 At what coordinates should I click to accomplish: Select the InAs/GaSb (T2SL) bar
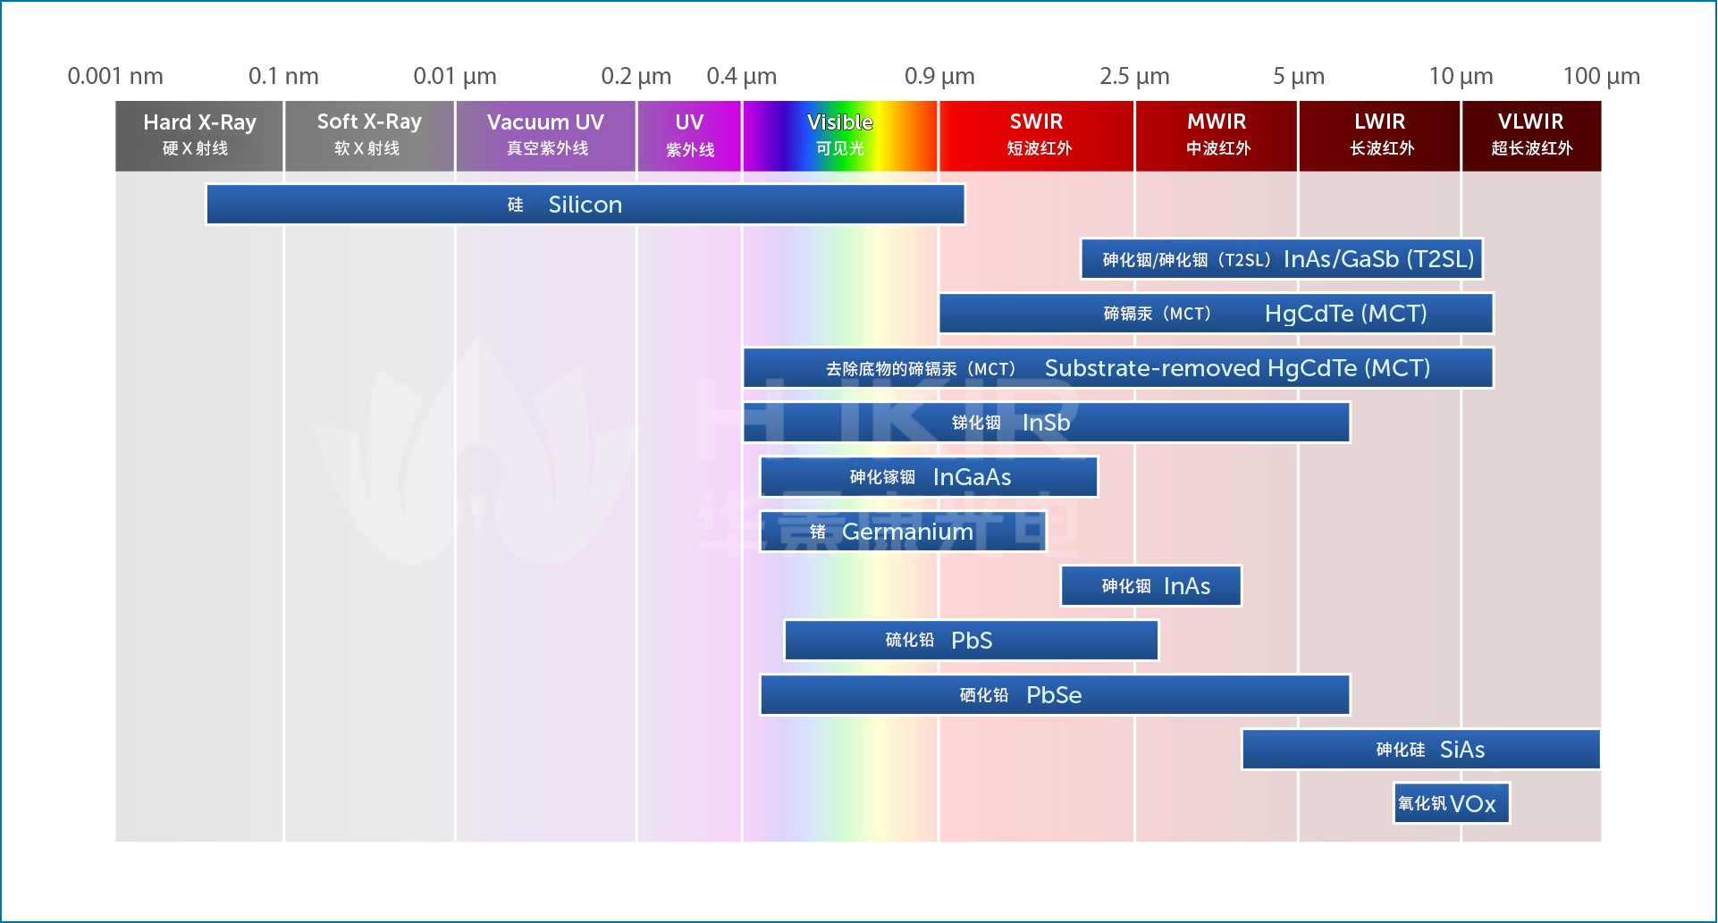point(1282,259)
